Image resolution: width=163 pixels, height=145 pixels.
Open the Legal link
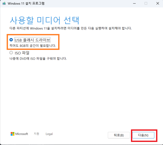click(x=49, y=134)
